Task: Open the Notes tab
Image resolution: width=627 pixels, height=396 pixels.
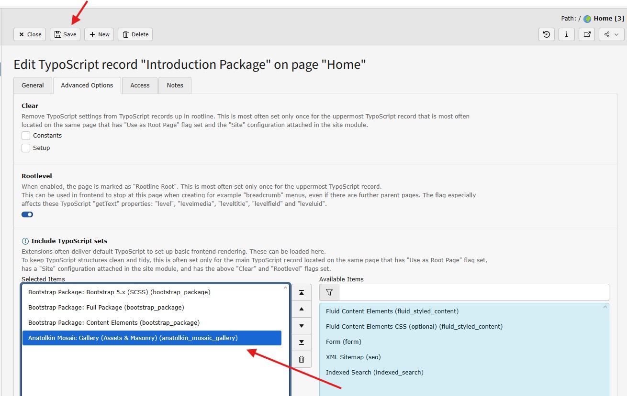Action: click(175, 86)
